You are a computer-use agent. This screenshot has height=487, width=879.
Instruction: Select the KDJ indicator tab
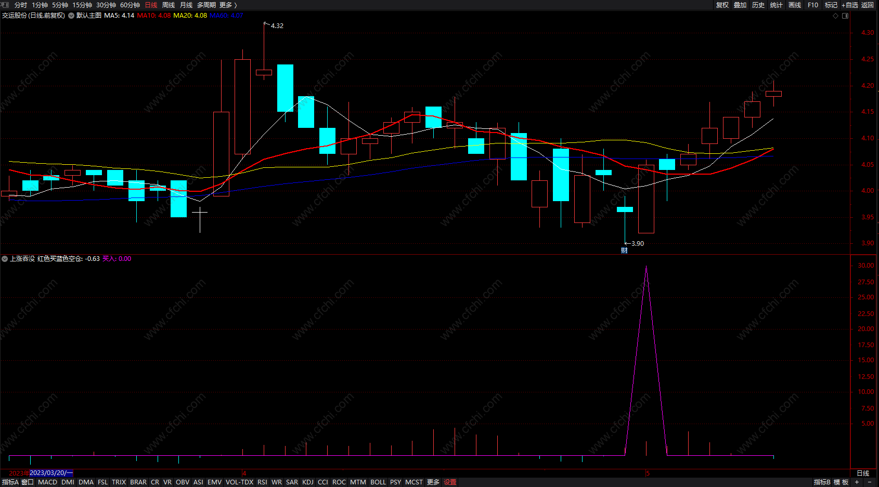coord(308,482)
